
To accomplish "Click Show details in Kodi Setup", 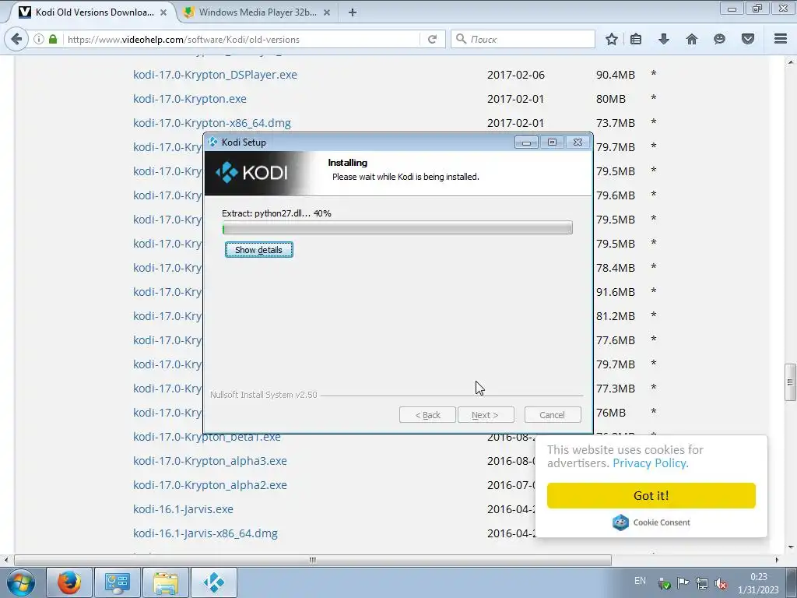I will [258, 250].
